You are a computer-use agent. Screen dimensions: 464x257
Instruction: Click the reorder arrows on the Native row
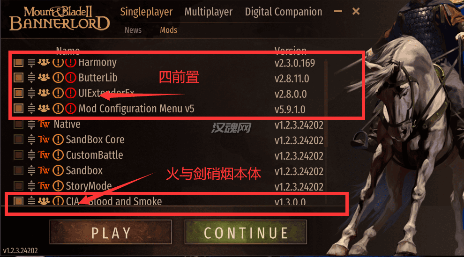(x=31, y=124)
